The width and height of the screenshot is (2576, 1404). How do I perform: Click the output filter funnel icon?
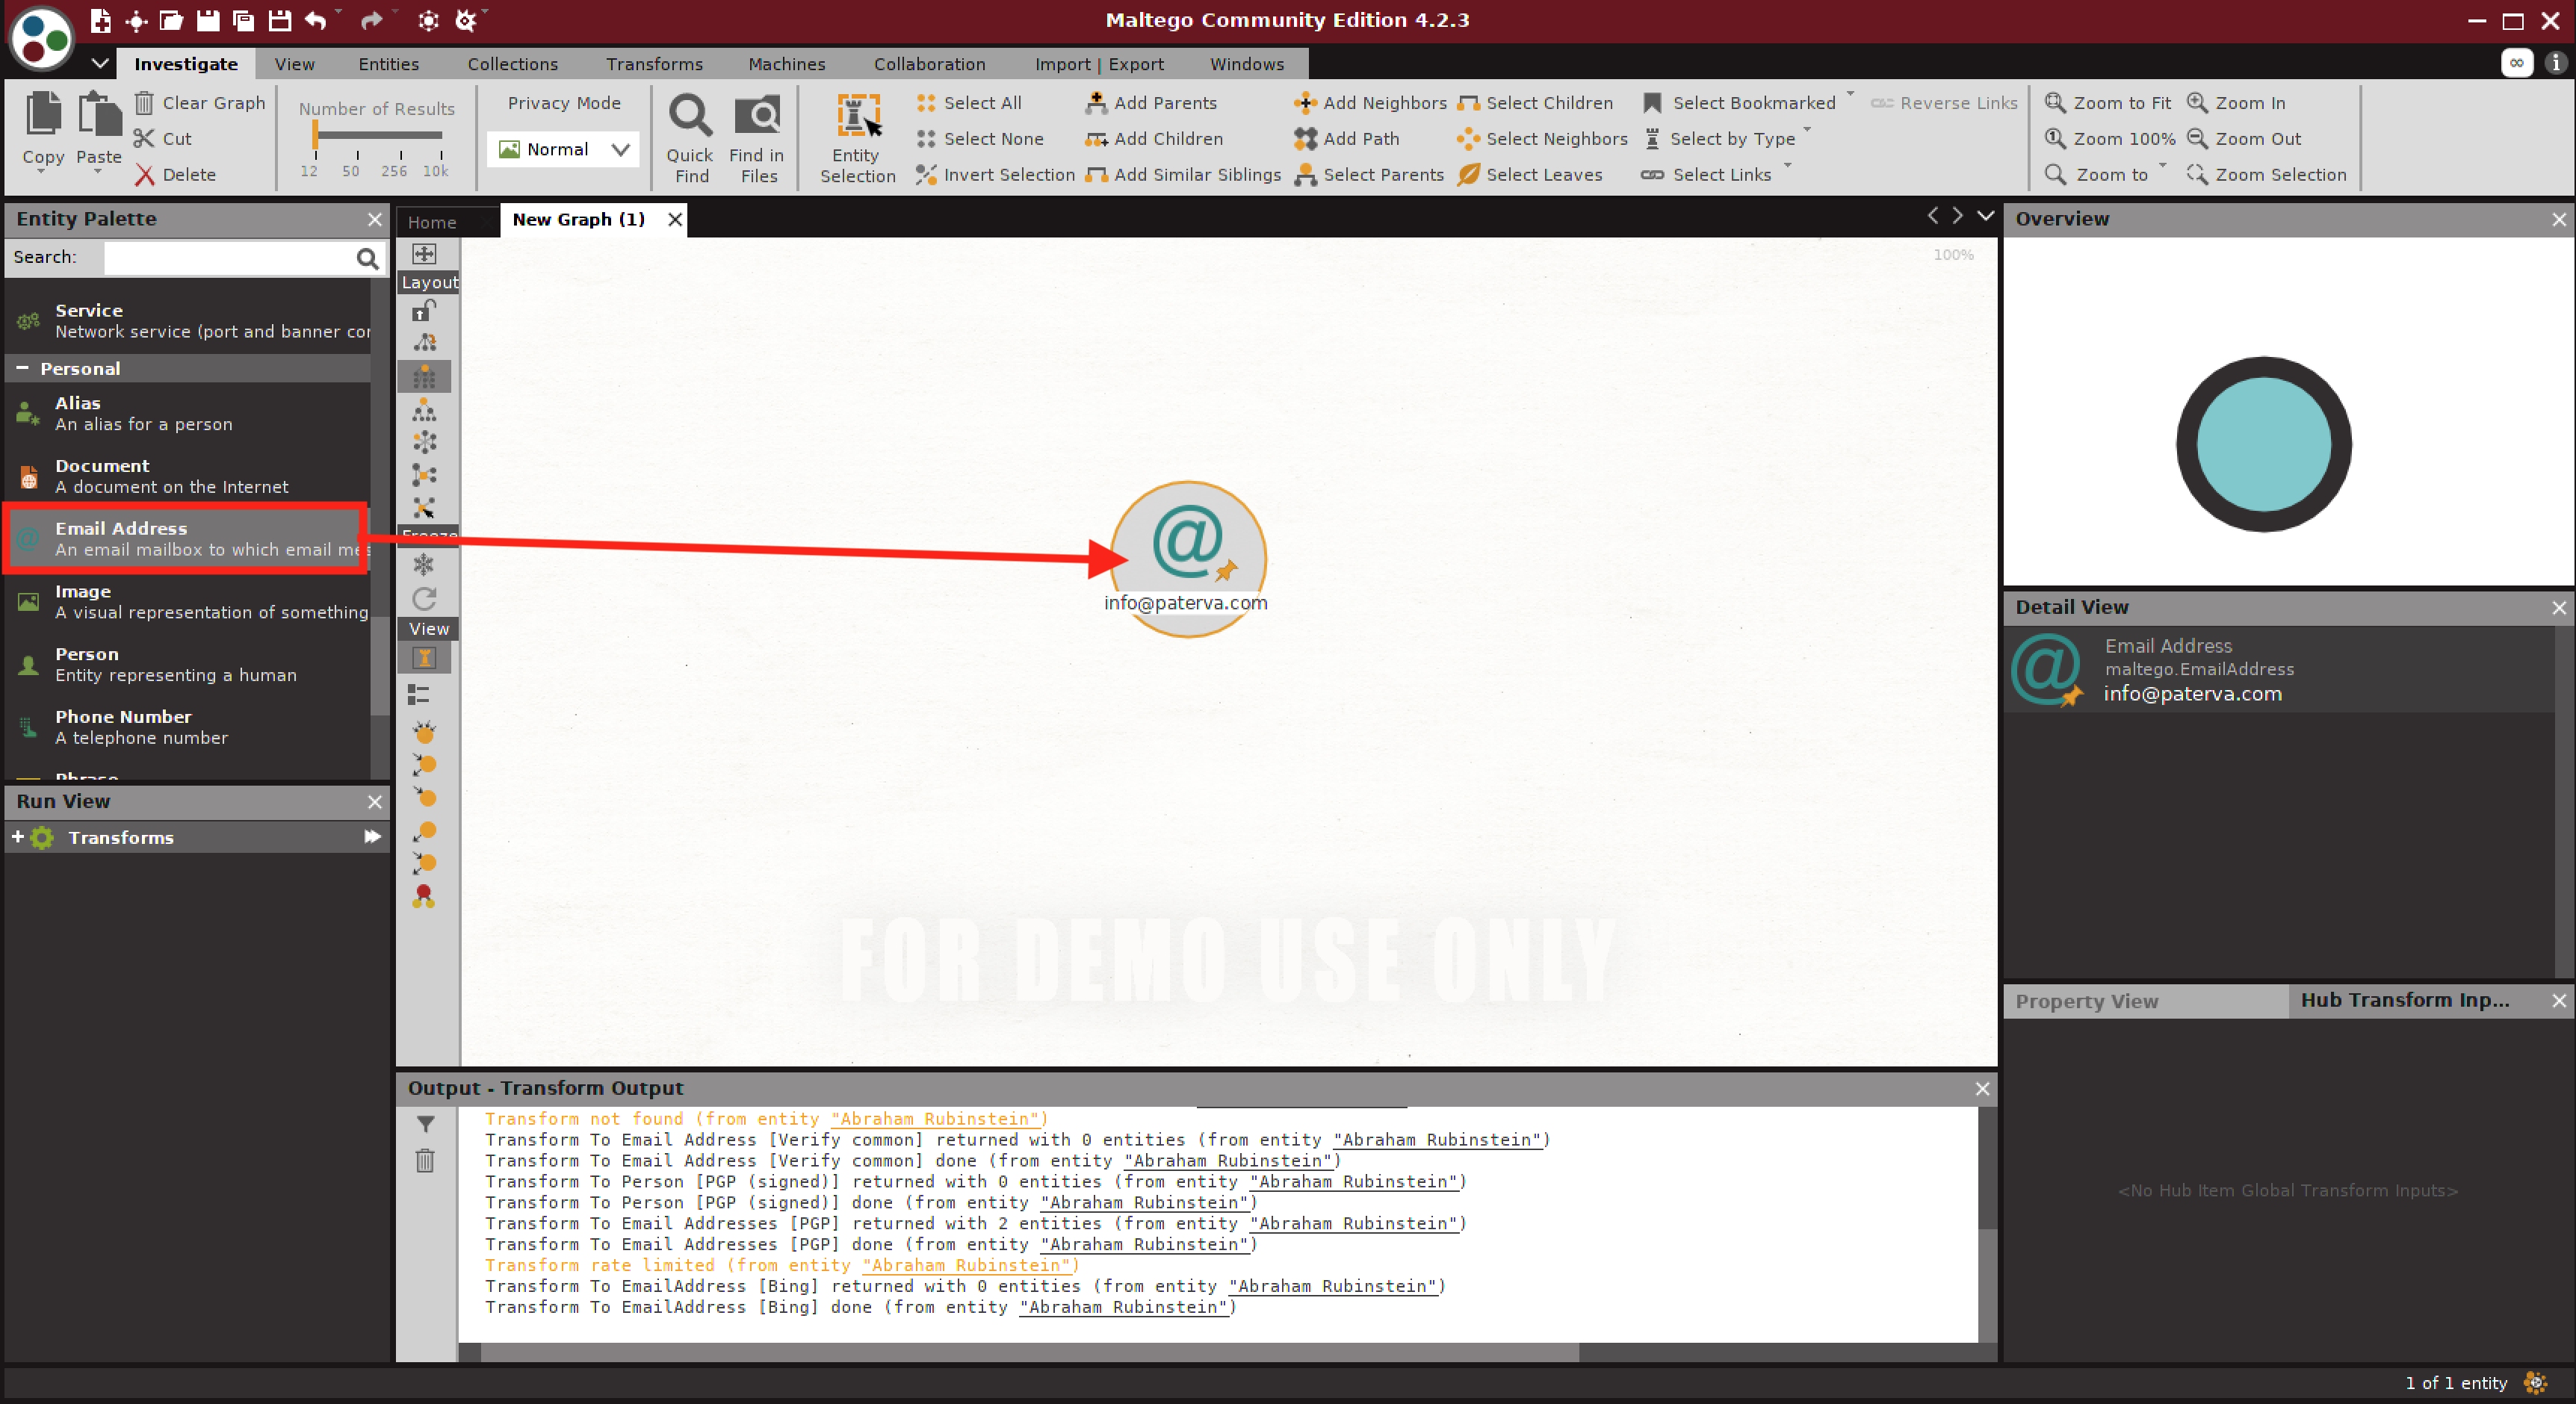[x=425, y=1124]
